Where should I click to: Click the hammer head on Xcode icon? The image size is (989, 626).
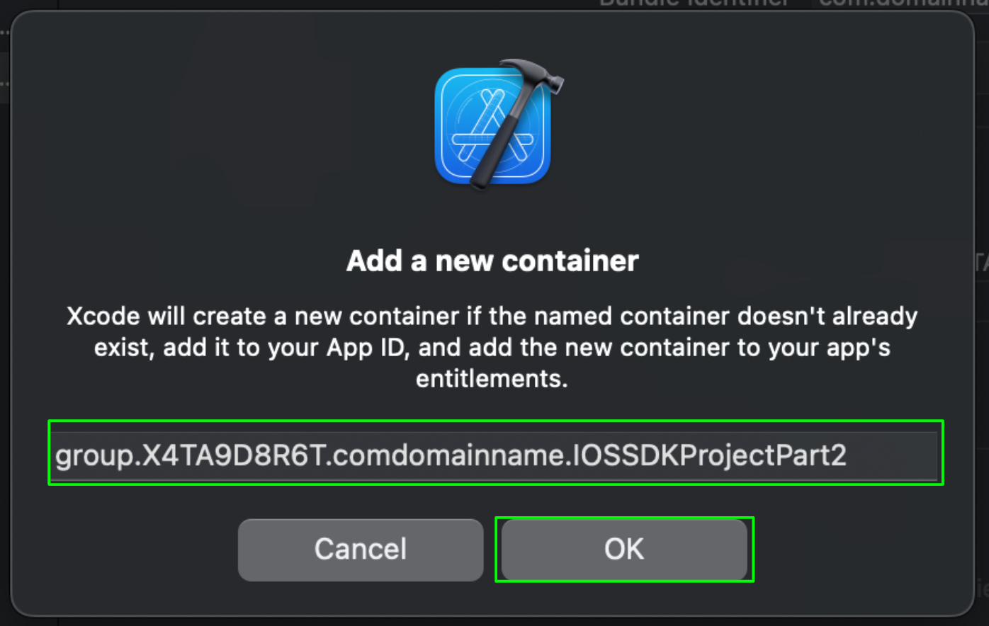[x=532, y=78]
